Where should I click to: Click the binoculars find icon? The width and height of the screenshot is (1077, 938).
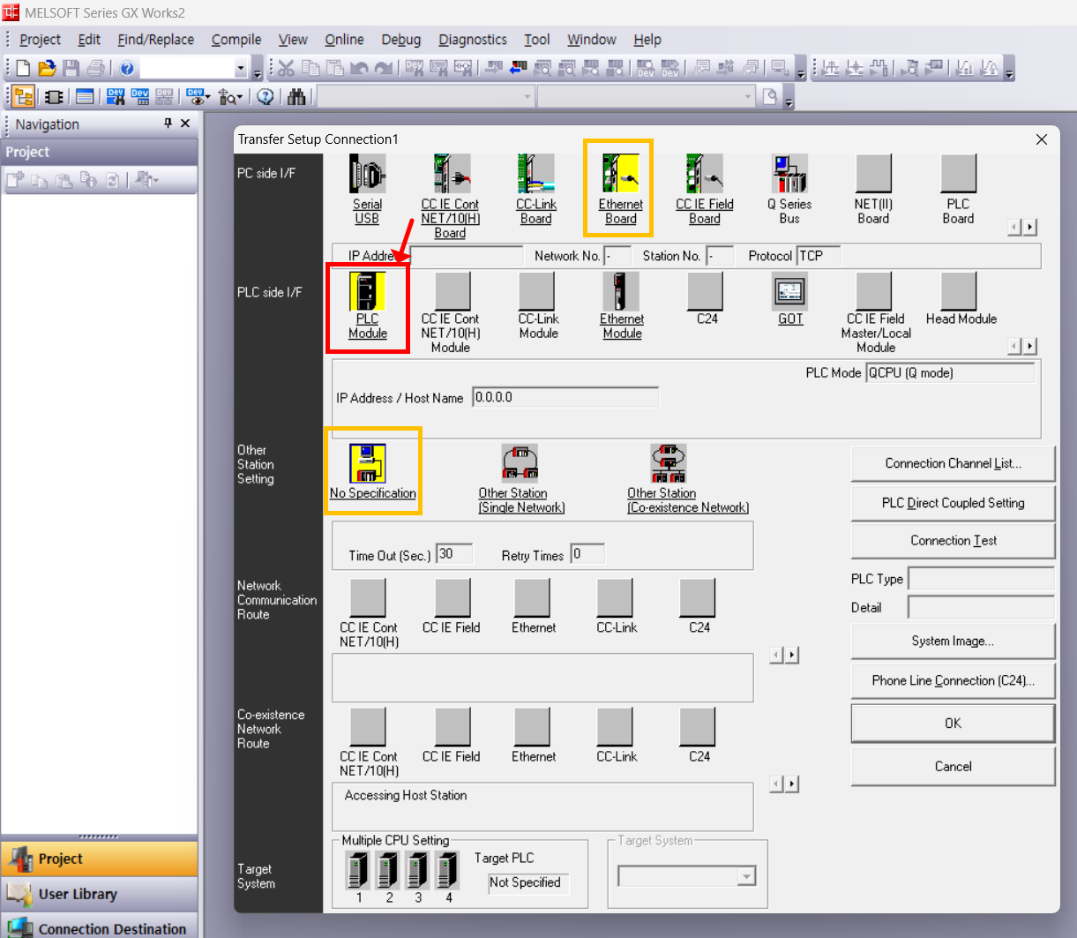[x=296, y=96]
